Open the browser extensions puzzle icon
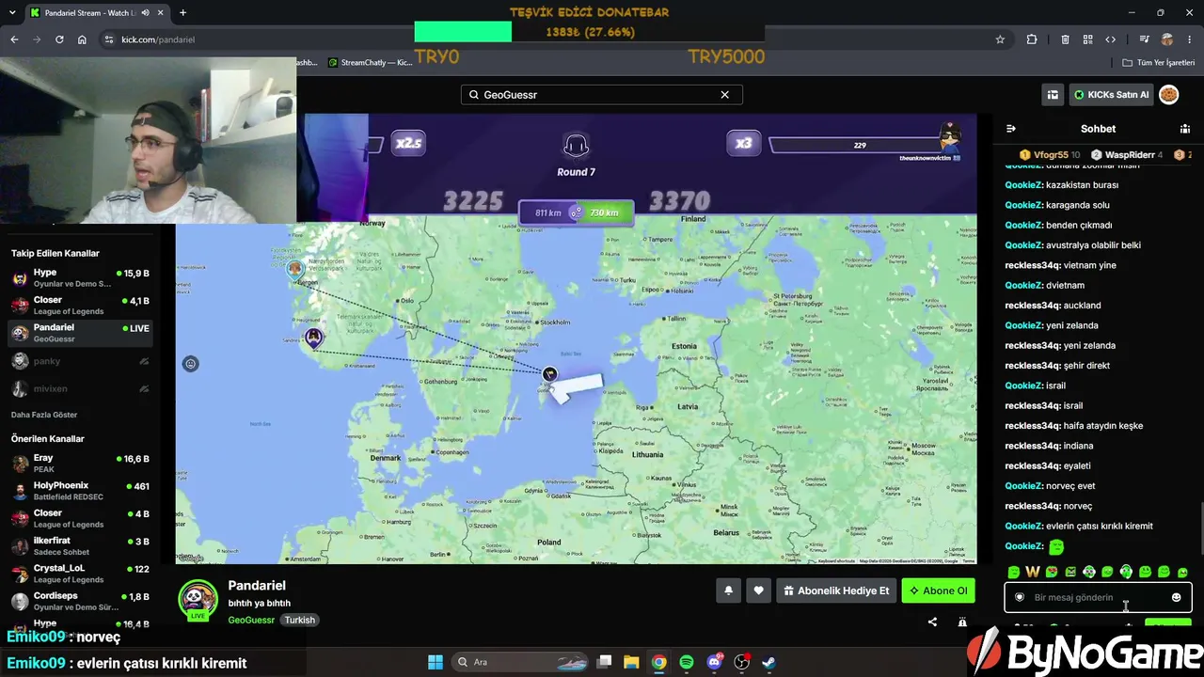The height and width of the screenshot is (677, 1204). point(1032,39)
